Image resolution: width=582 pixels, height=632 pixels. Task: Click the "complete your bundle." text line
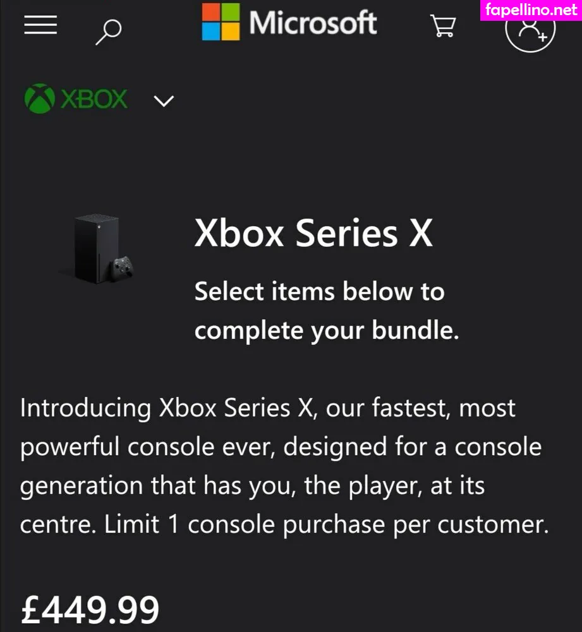point(326,331)
